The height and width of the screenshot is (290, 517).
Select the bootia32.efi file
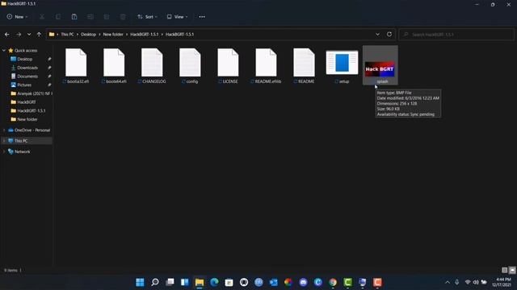pyautogui.click(x=76, y=66)
